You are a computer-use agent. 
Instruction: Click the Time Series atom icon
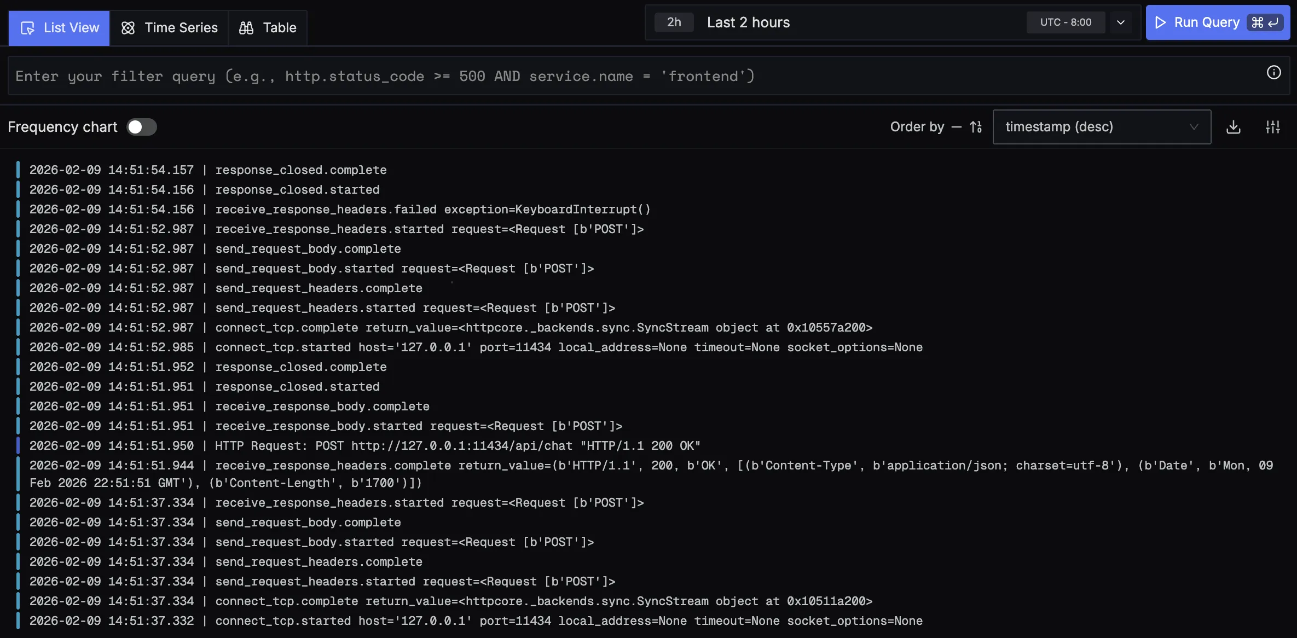tap(128, 28)
